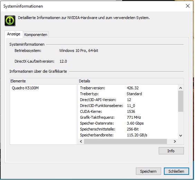Click the Details column header

[x=131, y=81]
